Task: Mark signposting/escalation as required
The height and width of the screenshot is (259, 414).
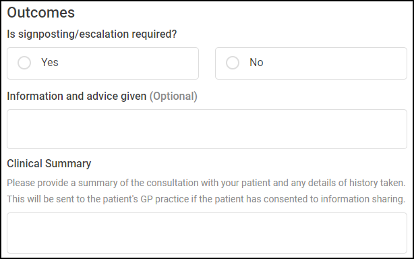Action: 24,63
